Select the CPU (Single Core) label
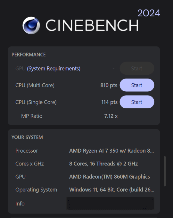Viewport: 173px width, 218px height. (x=36, y=102)
